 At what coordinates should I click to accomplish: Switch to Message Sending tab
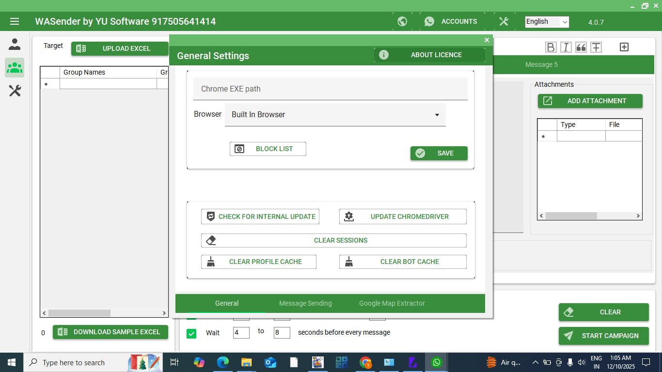305,303
